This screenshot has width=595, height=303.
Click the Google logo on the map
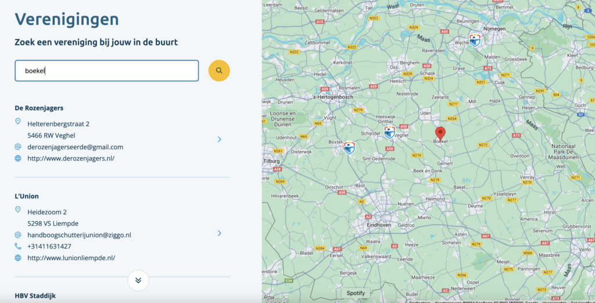tap(277, 300)
